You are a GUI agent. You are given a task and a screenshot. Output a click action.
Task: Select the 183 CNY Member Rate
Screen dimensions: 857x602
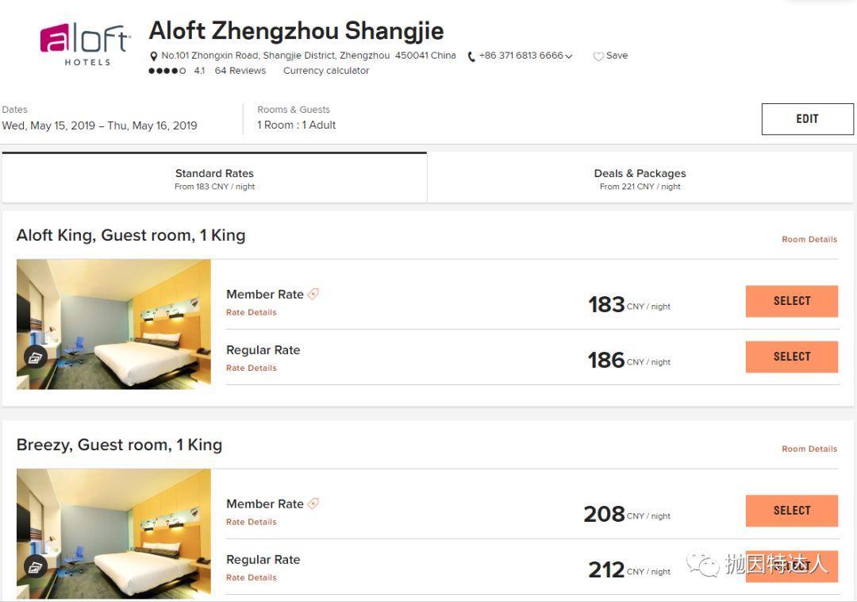(791, 301)
